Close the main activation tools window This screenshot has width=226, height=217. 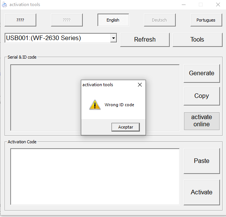218,5
